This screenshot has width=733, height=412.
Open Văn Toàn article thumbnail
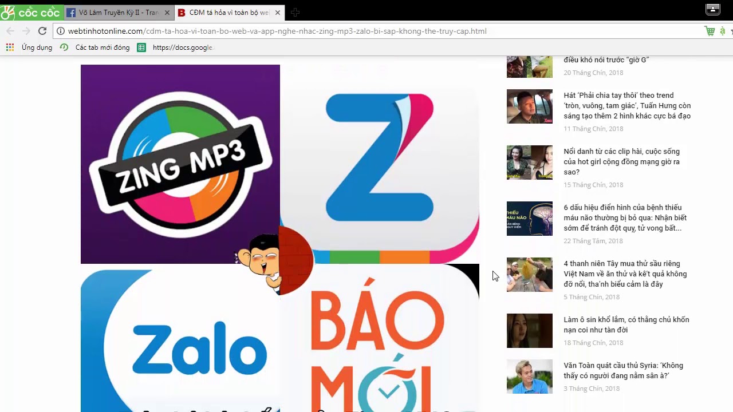click(x=530, y=377)
